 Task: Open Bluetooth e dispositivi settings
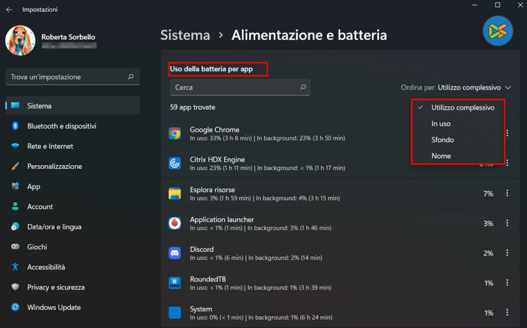pos(61,126)
